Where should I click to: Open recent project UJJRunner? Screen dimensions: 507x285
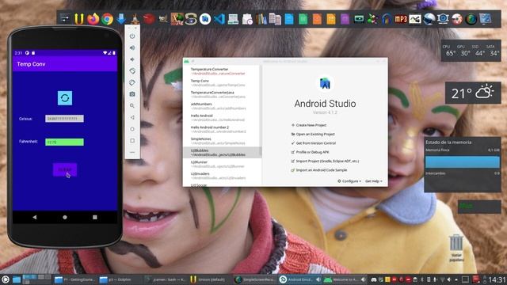click(x=222, y=164)
